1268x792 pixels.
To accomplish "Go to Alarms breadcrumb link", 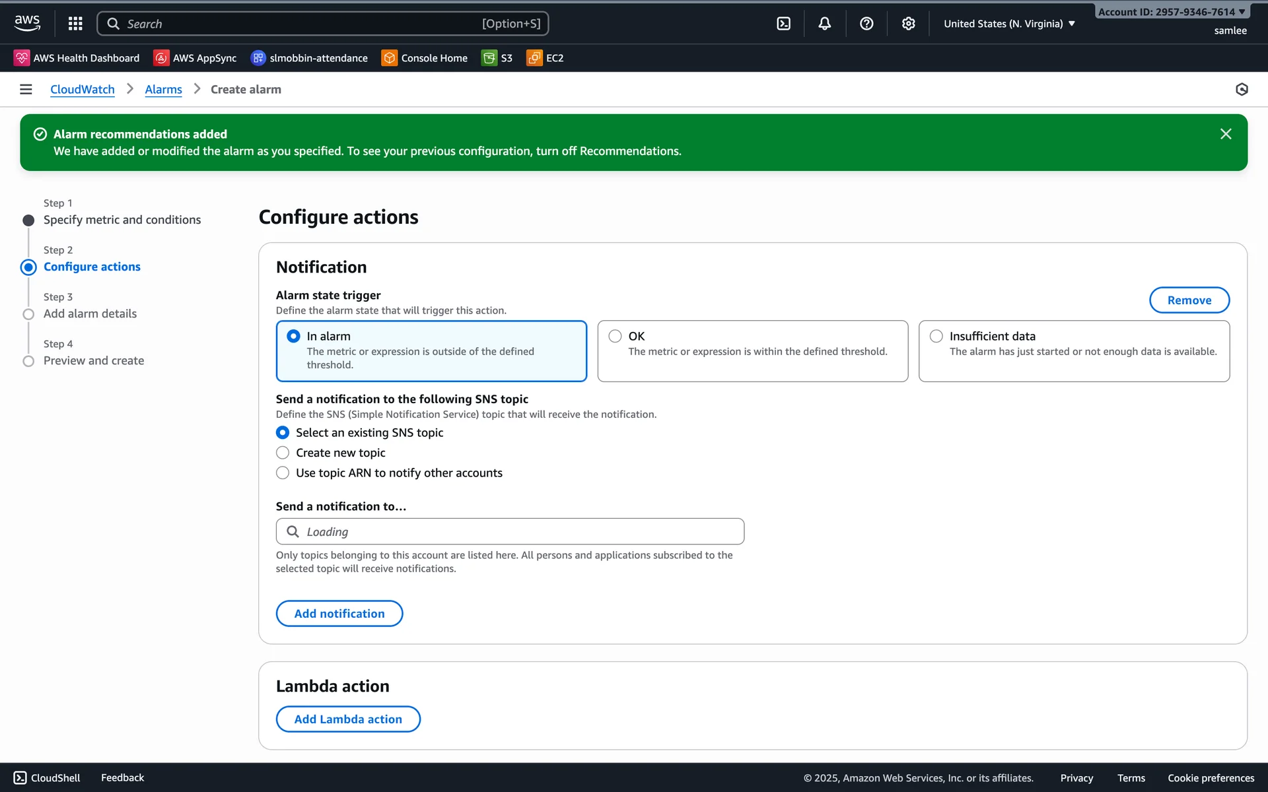I will pyautogui.click(x=163, y=89).
